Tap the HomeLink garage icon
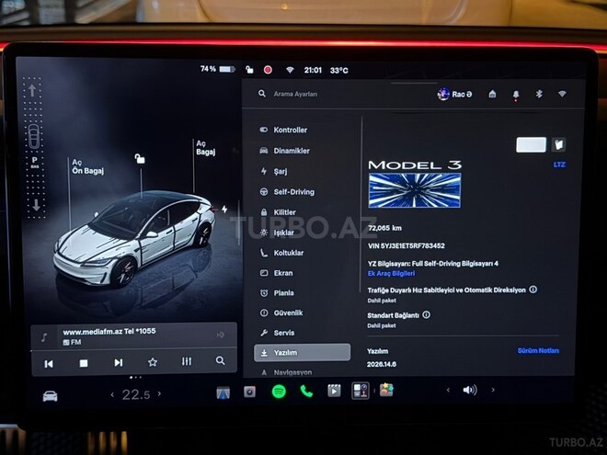Viewport: 607px width, 455px height. point(492,94)
